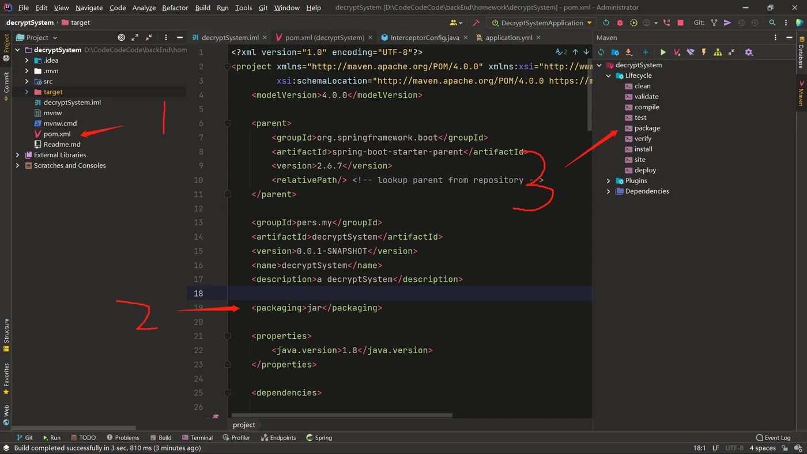Push commits with the purple Git arrow icon
This screenshot has height=454, width=807.
pyautogui.click(x=727, y=23)
